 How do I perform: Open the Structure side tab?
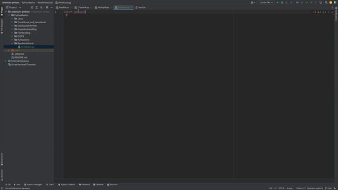[x=2, y=175]
